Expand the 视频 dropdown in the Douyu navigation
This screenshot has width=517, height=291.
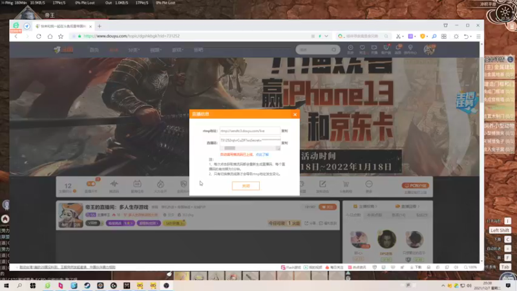point(156,50)
